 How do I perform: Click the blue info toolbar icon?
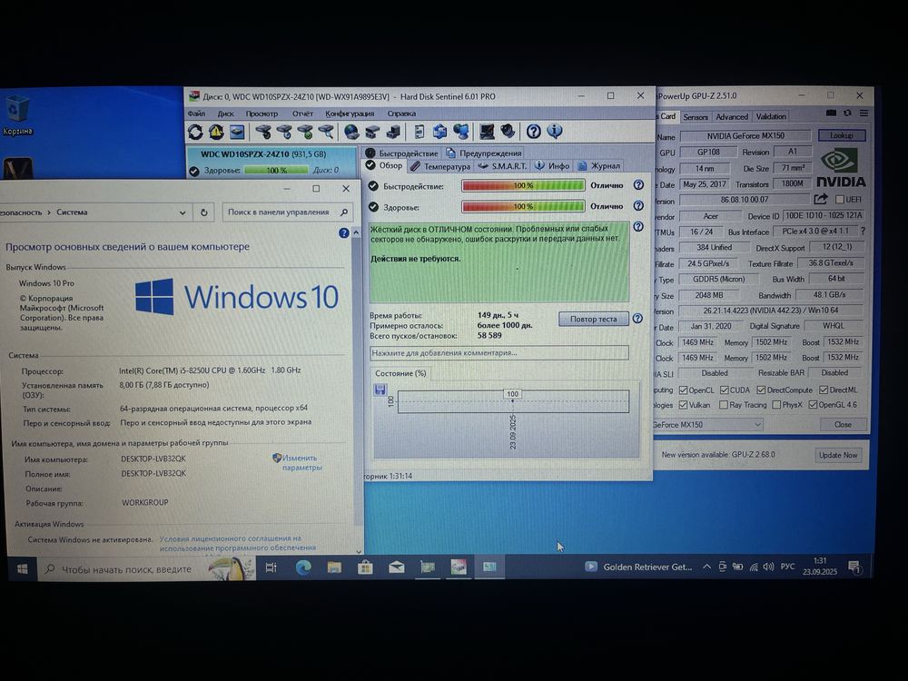click(554, 132)
